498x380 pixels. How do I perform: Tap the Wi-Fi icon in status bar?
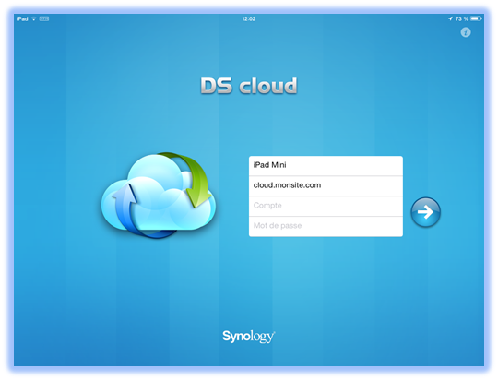pos(34,19)
